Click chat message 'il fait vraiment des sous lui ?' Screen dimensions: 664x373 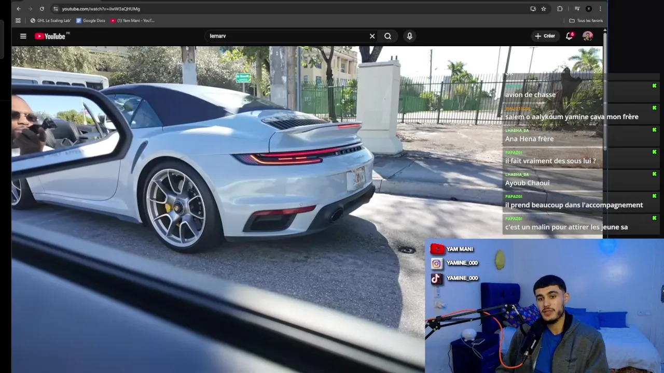tap(550, 161)
